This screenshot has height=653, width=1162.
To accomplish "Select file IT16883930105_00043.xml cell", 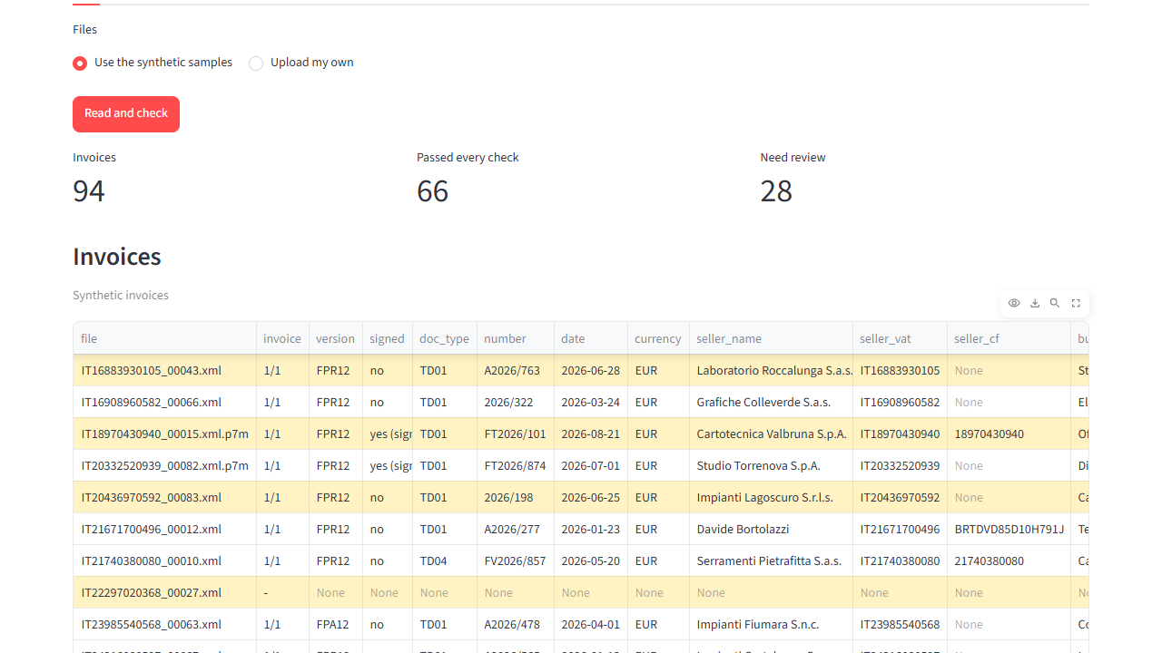I will 164,370.
